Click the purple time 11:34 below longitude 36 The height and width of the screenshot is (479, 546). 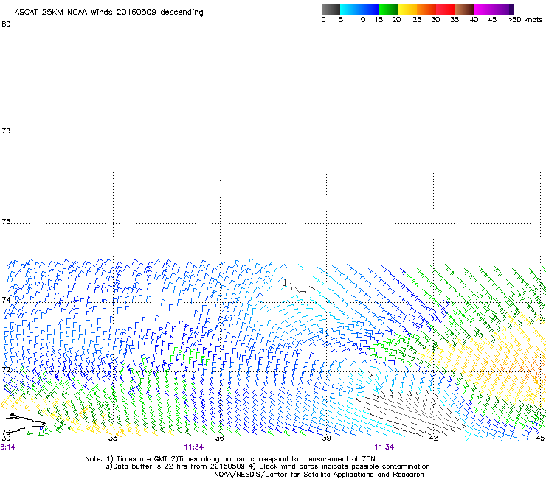(x=194, y=447)
